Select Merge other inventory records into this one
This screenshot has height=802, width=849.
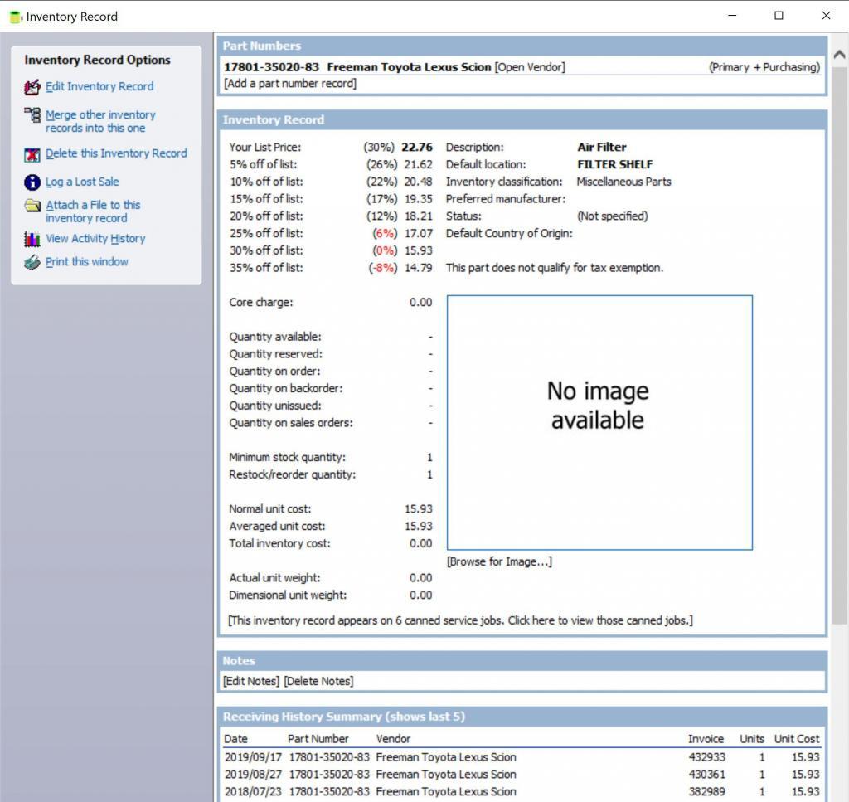point(100,121)
